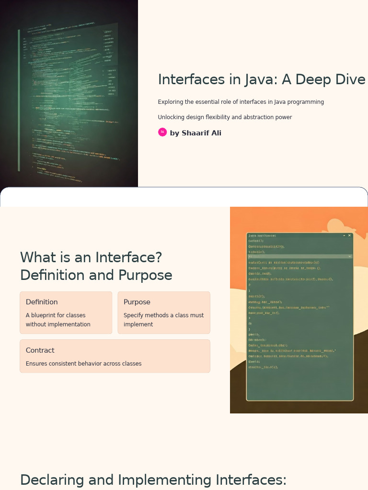Click the Contract card
The image size is (368, 490).
coord(115,356)
